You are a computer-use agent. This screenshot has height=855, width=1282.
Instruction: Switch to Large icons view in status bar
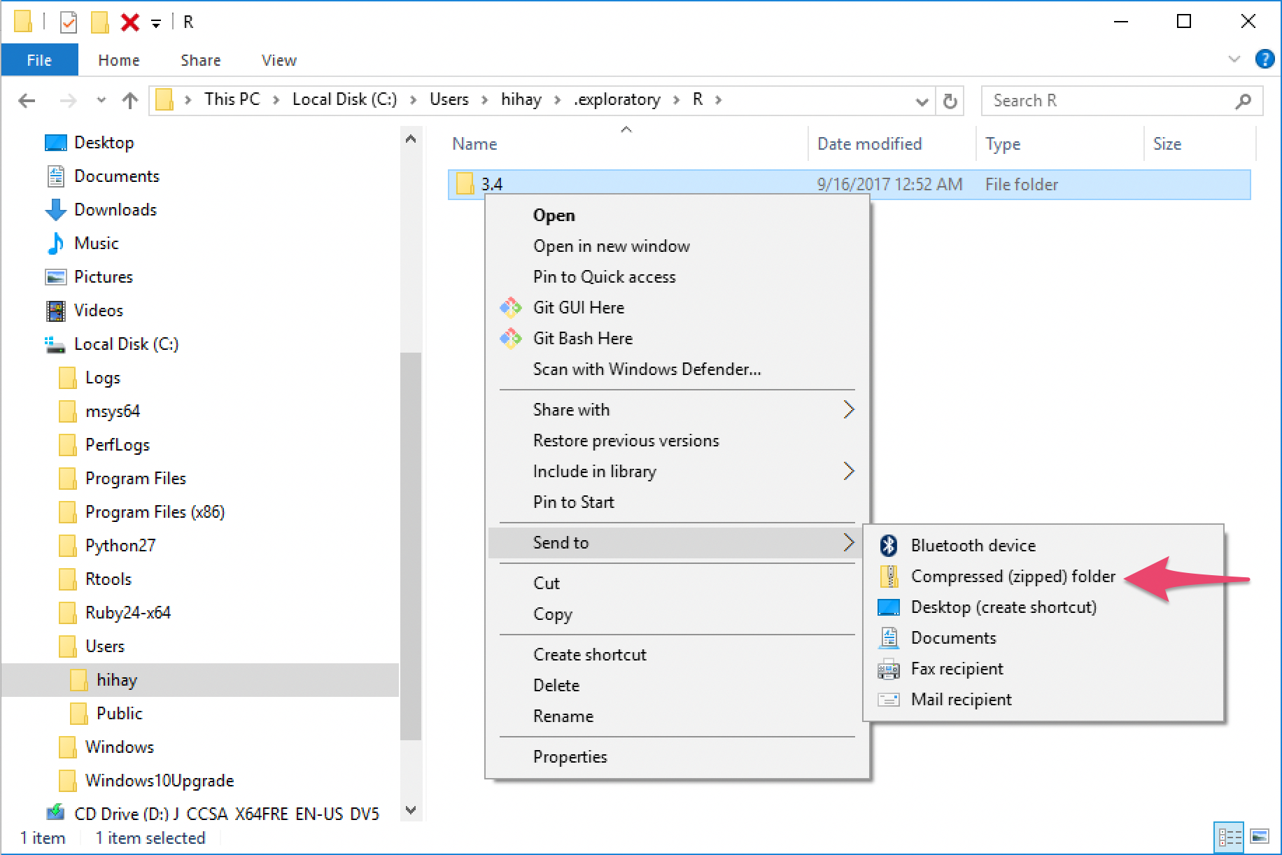(1260, 837)
